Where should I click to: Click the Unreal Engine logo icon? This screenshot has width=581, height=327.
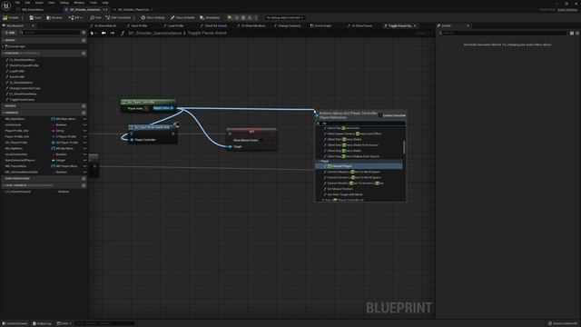coord(6,6)
